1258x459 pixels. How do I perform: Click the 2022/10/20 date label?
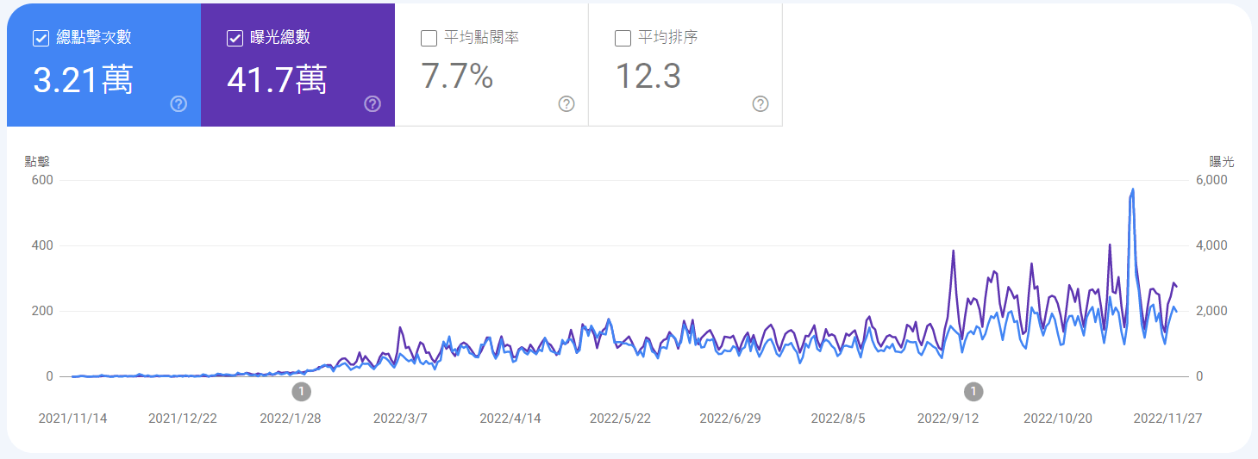(x=1058, y=419)
